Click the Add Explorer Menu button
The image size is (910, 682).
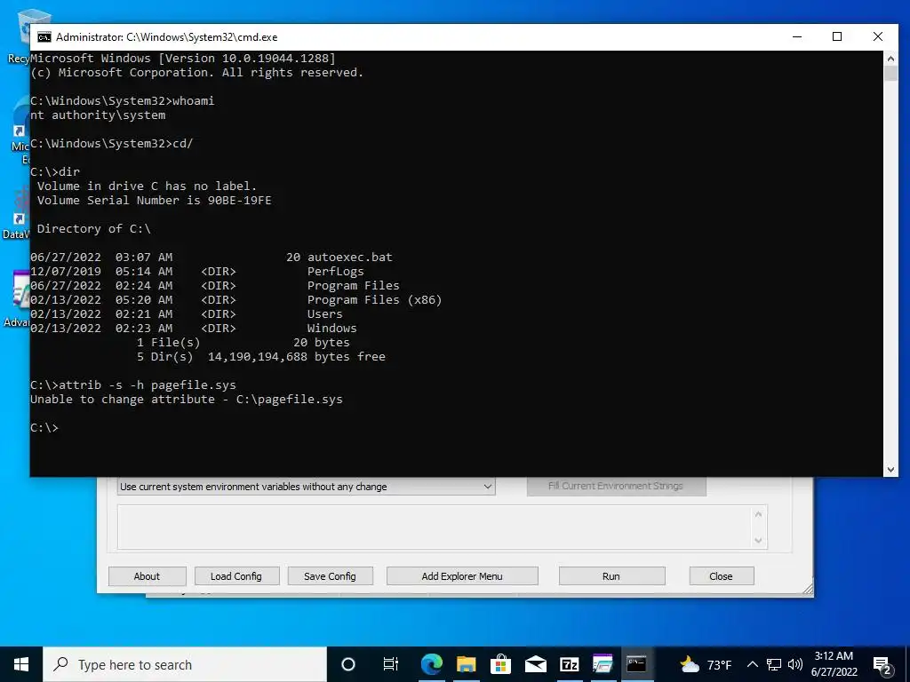point(462,576)
